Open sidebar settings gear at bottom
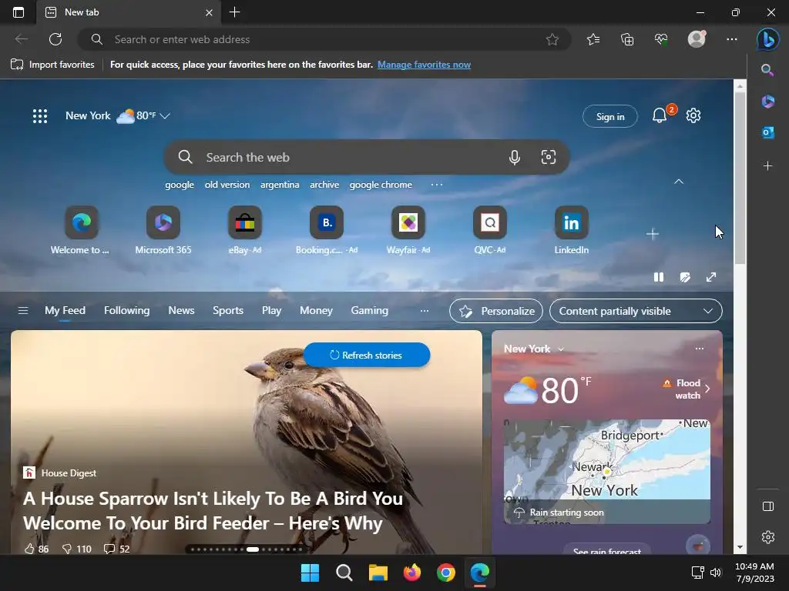 768,537
